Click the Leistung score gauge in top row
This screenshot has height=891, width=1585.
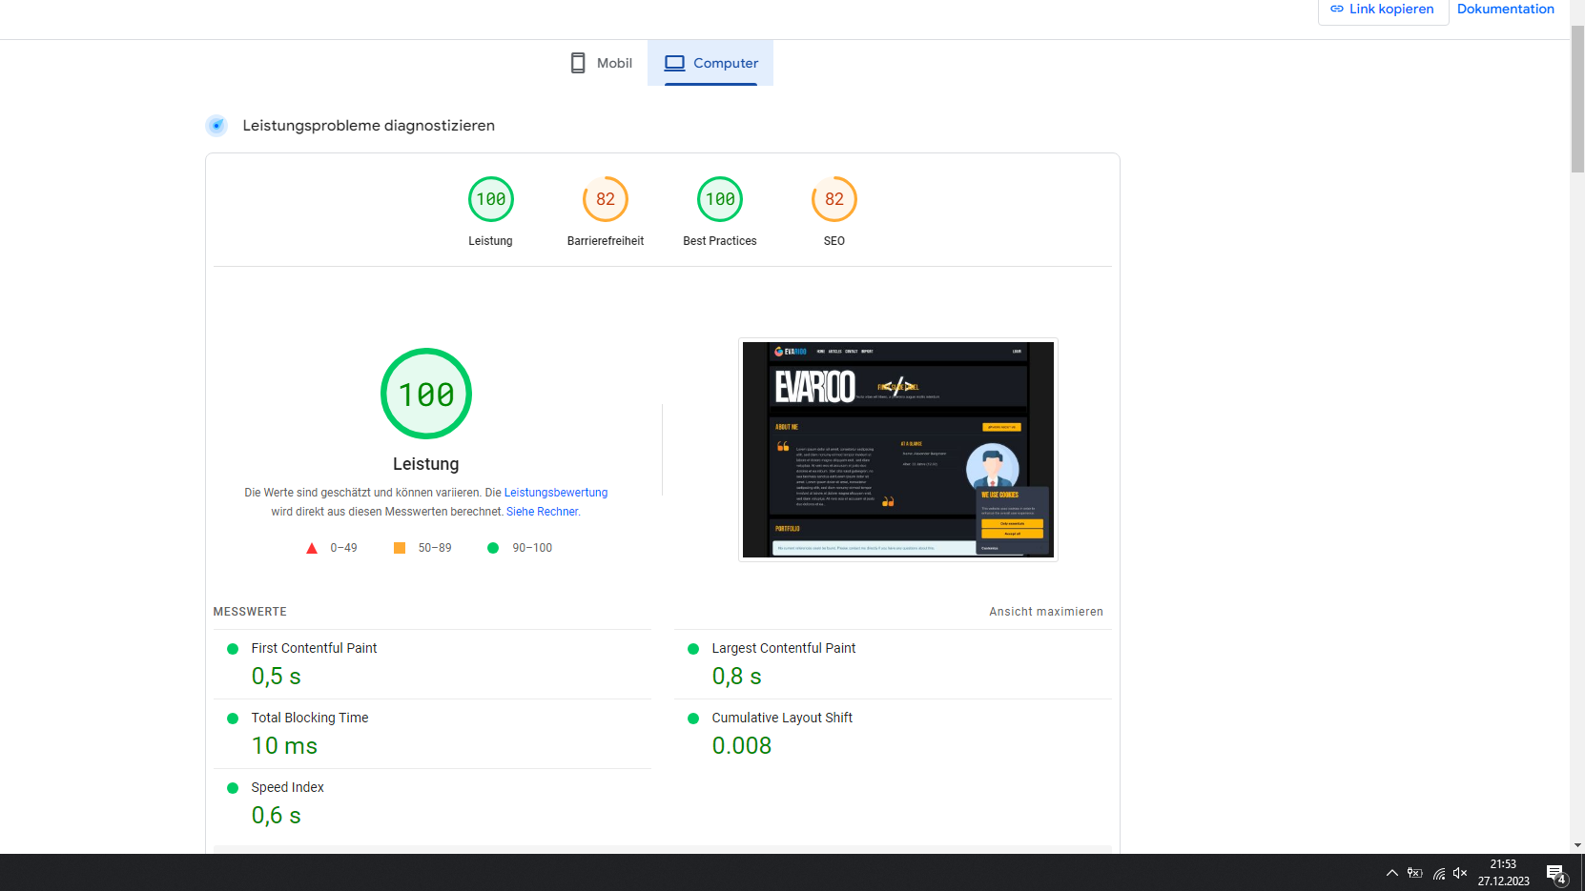(x=490, y=200)
